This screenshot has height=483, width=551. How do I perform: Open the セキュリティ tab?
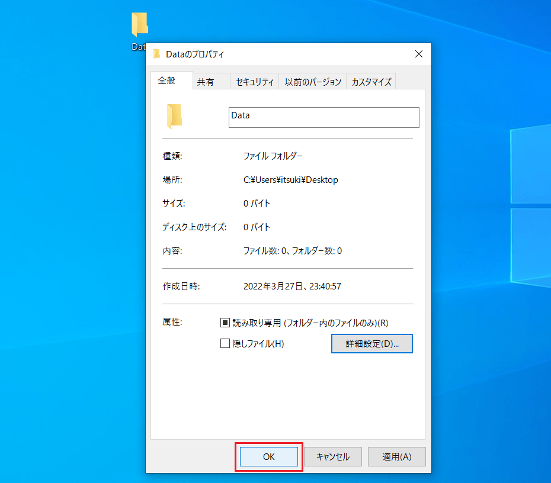255,82
